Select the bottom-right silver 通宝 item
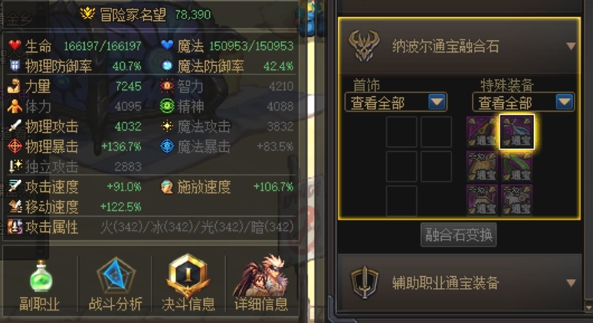This screenshot has height=323, width=593. [517, 200]
